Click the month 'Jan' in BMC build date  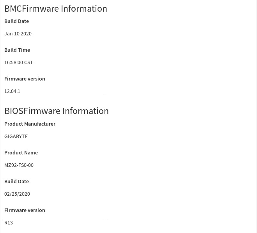(9, 34)
